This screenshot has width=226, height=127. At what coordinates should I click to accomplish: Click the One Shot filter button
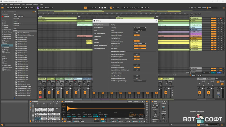coord(20,16)
